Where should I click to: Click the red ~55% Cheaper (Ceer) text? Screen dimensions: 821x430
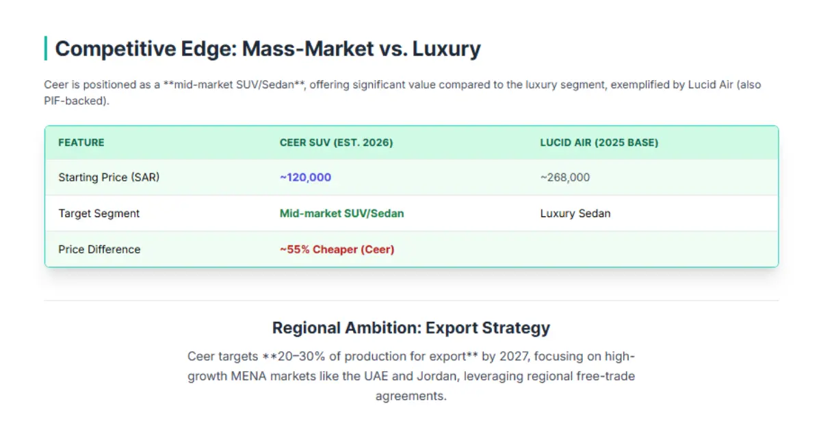tap(337, 249)
